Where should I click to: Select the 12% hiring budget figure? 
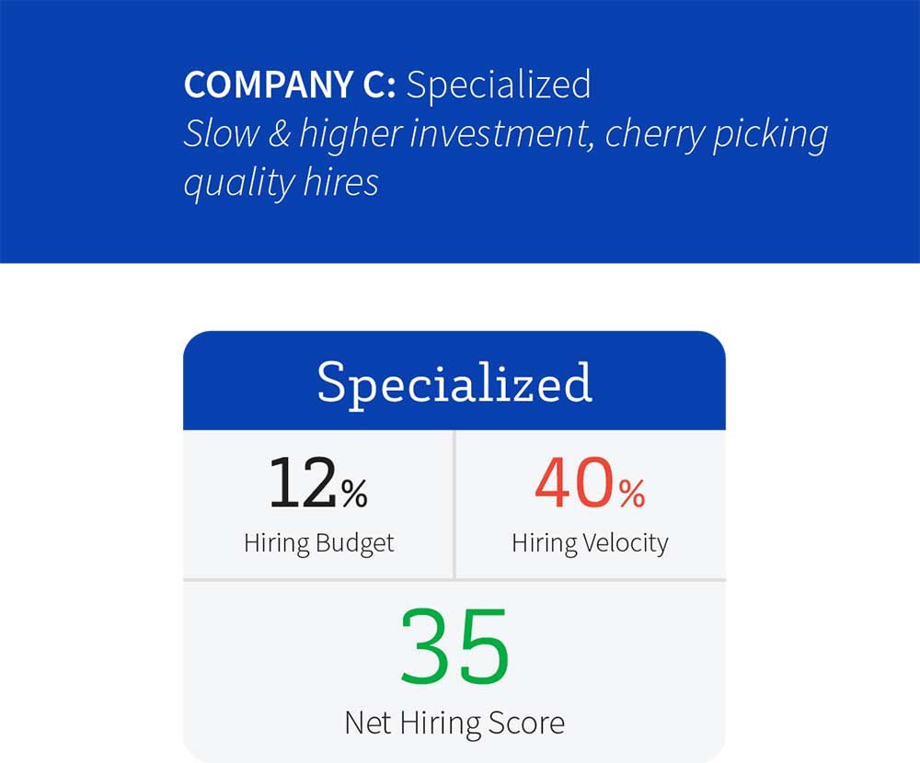pyautogui.click(x=318, y=484)
